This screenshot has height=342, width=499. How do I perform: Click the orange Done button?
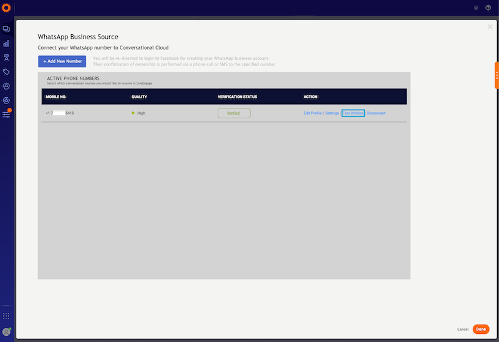pyautogui.click(x=481, y=330)
